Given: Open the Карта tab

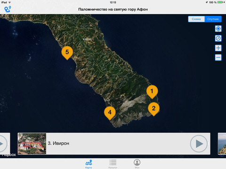Looking at the screenshot, I should (89, 164).
